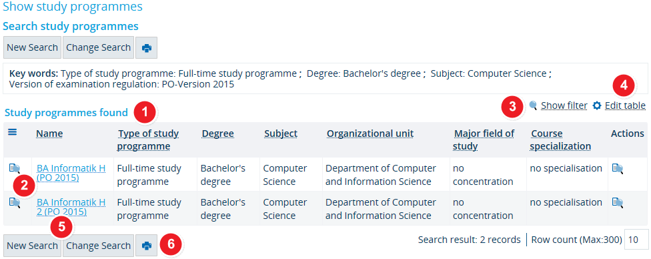Click the bottom printer icon button
The image size is (651, 259).
[147, 246]
